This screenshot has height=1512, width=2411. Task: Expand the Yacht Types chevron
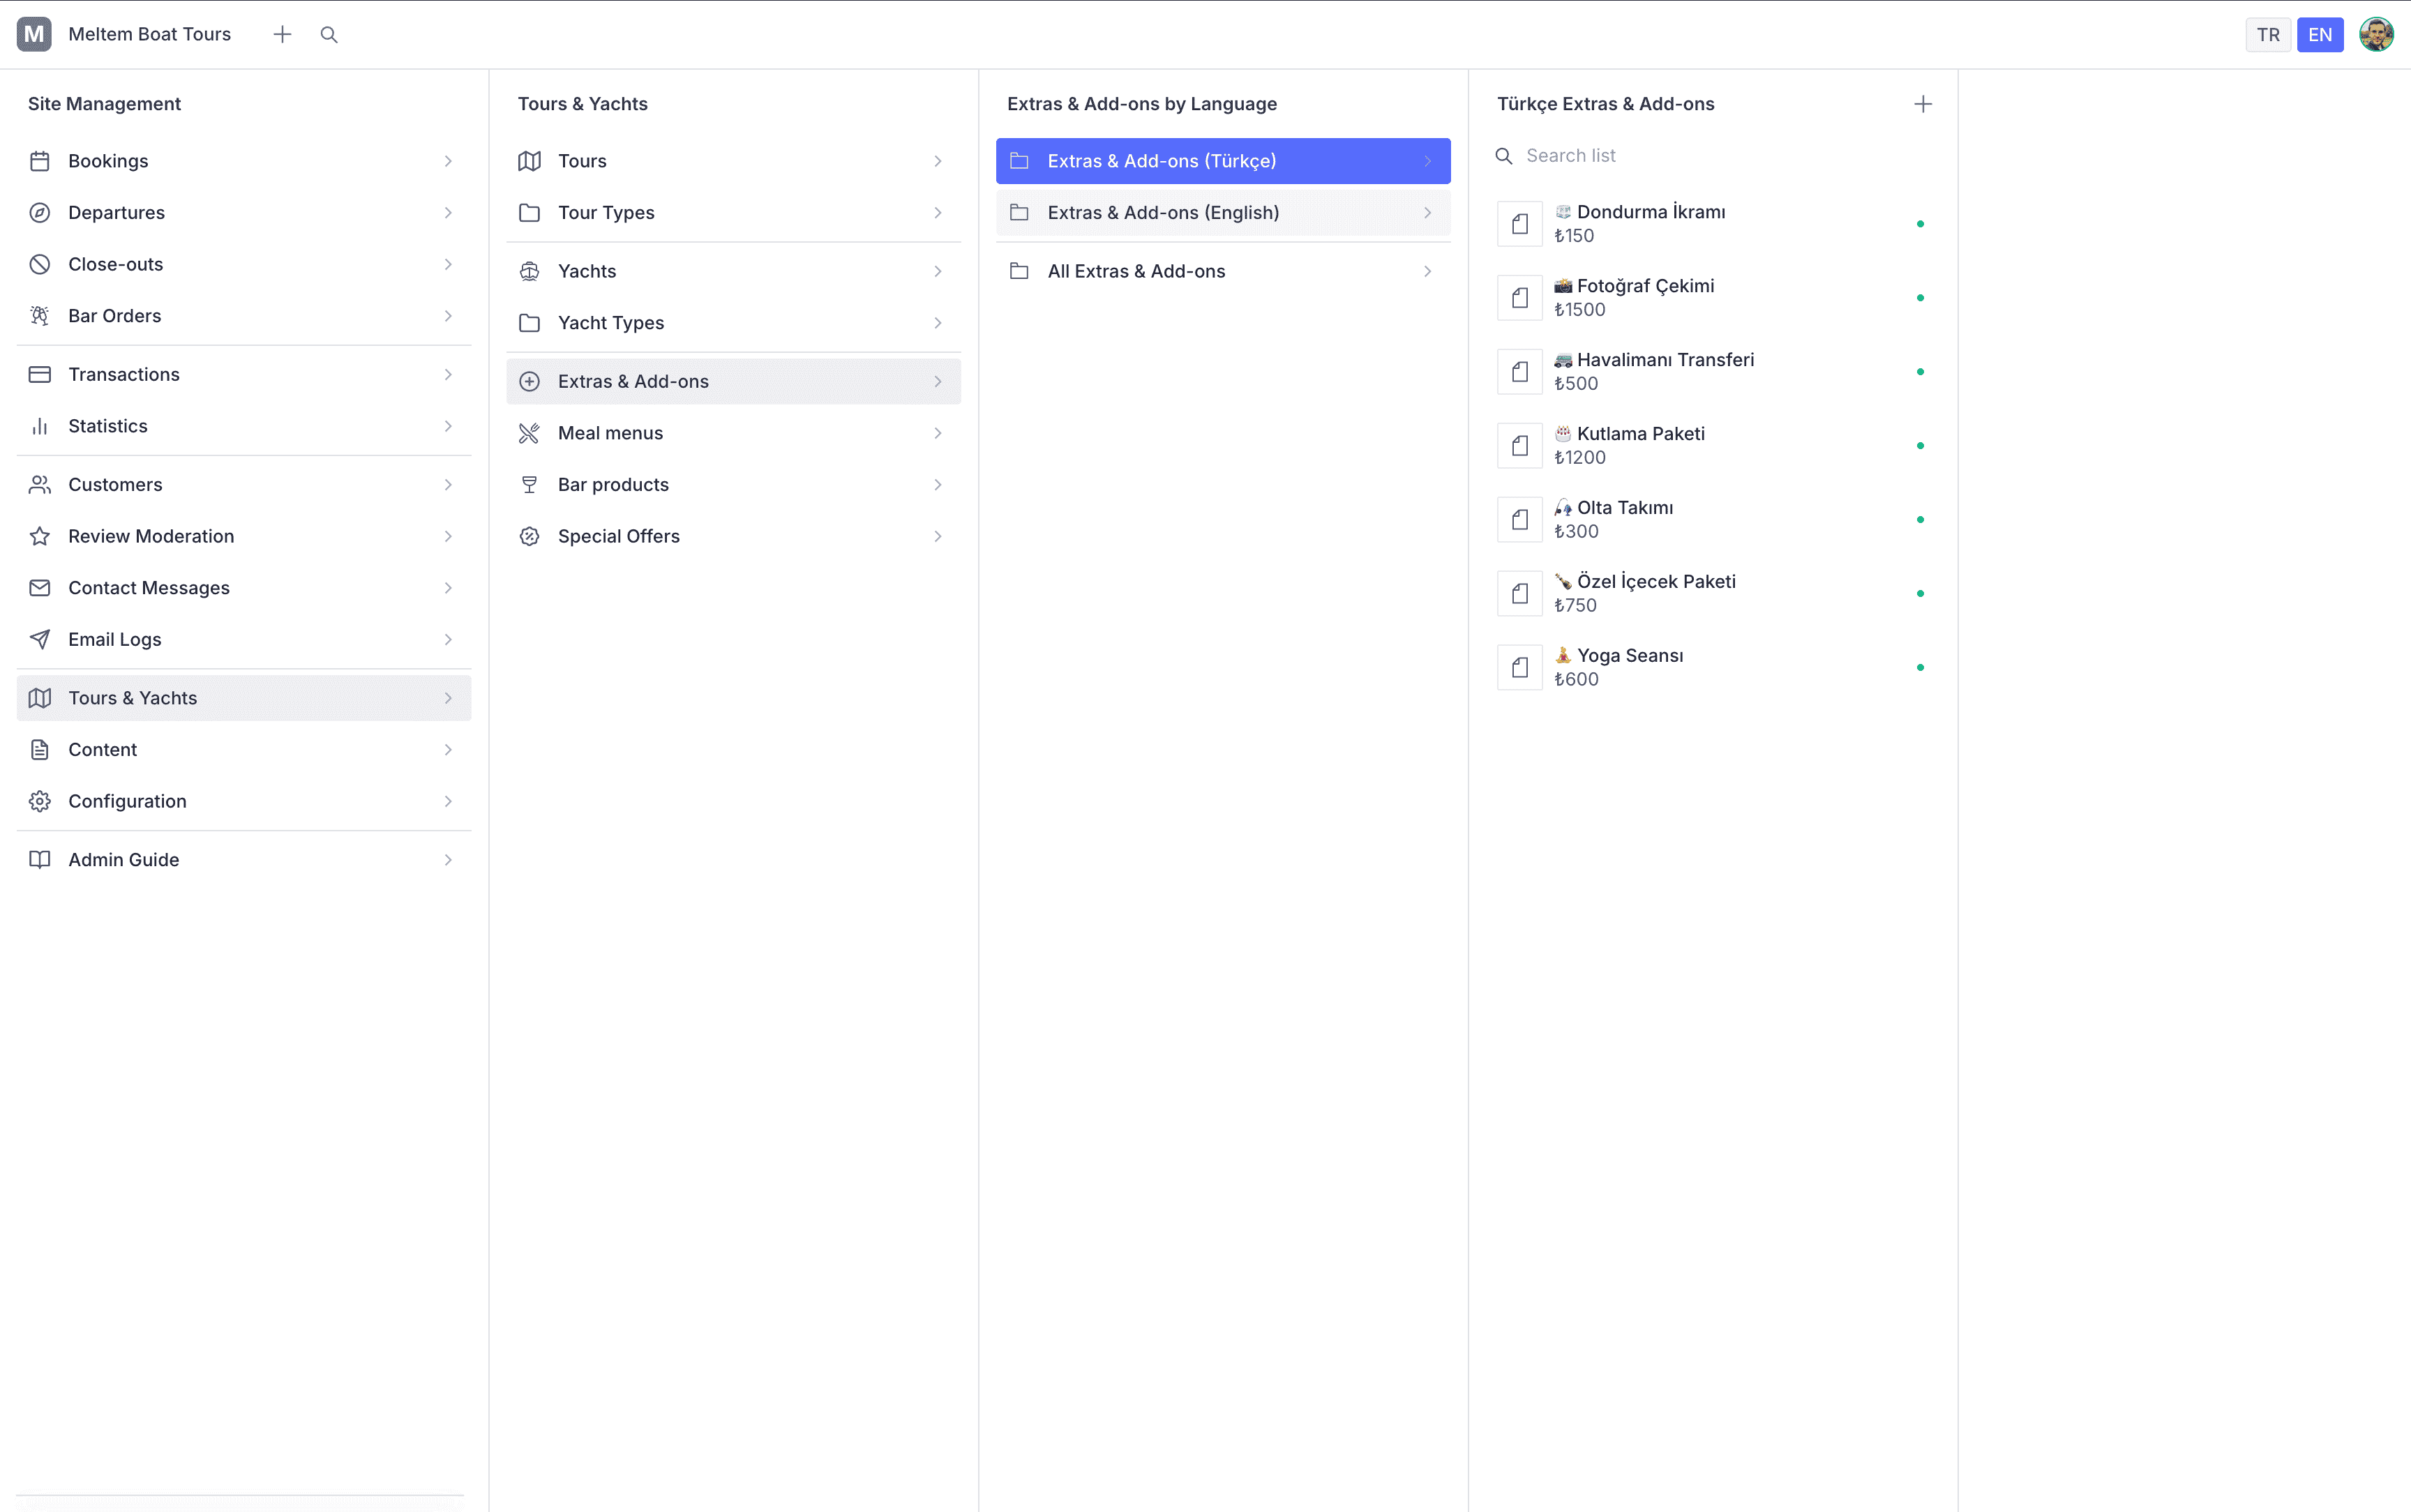pos(938,323)
